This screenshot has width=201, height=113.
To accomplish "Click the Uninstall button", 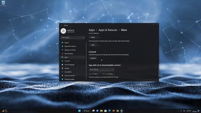I will click(93, 58).
